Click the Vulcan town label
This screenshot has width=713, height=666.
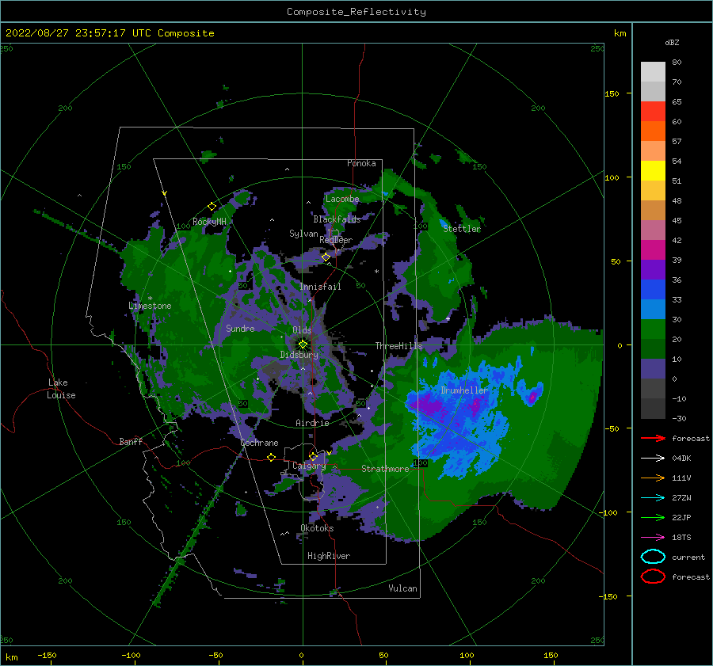403,588
